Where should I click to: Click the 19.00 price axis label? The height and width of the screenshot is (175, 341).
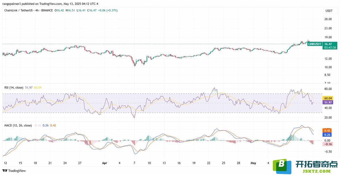point(328,37)
